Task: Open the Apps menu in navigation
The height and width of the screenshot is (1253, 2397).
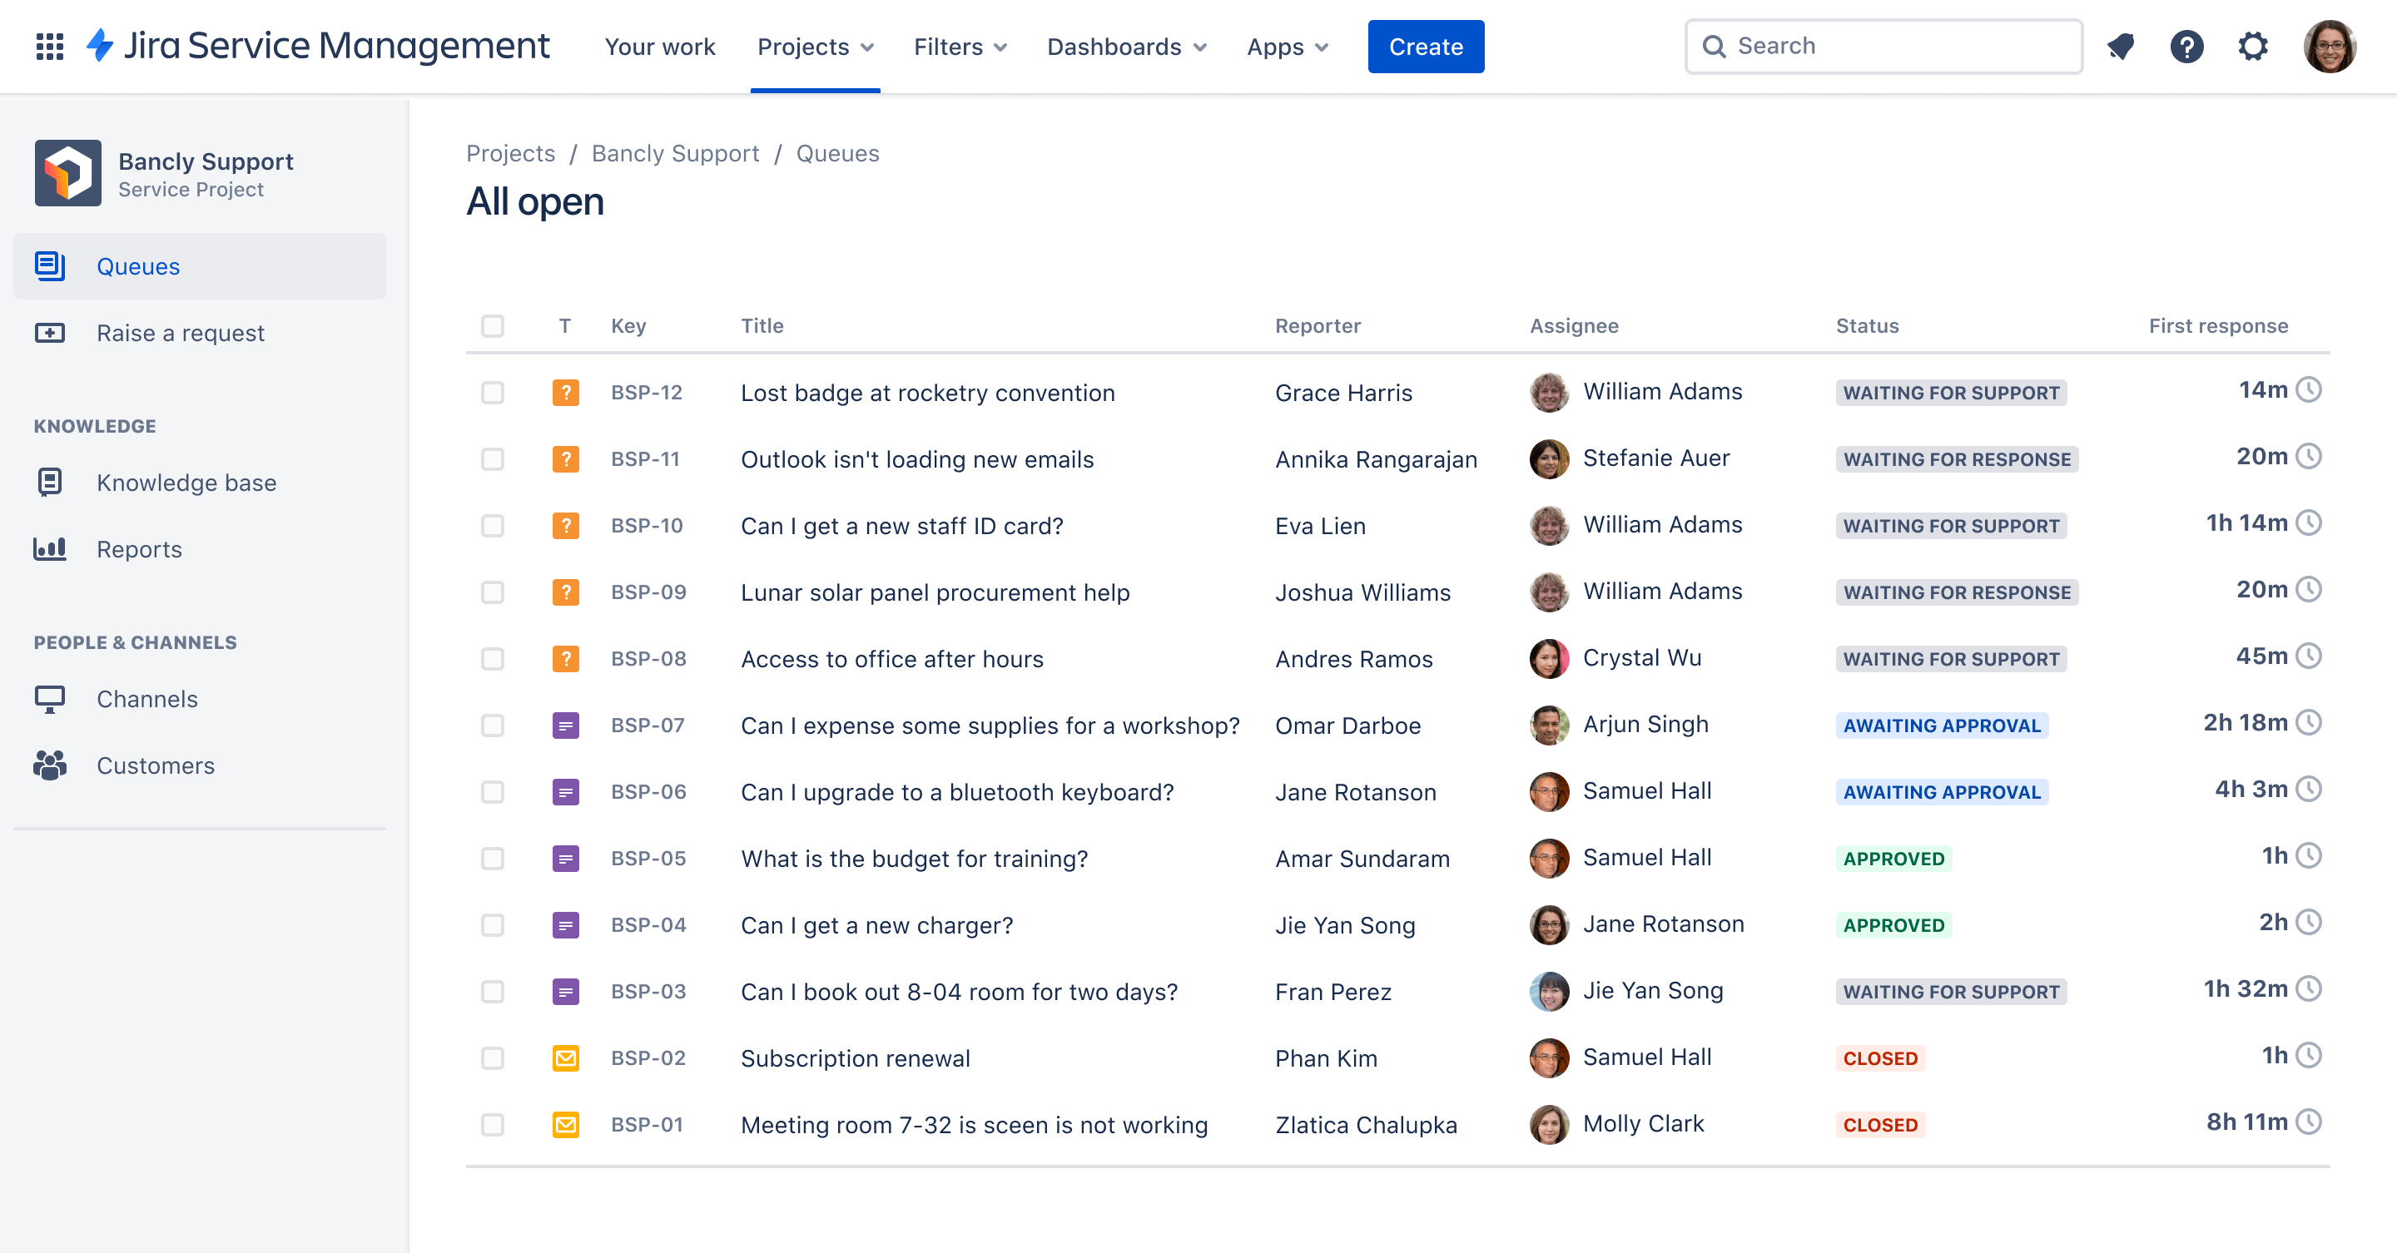Action: tap(1286, 46)
